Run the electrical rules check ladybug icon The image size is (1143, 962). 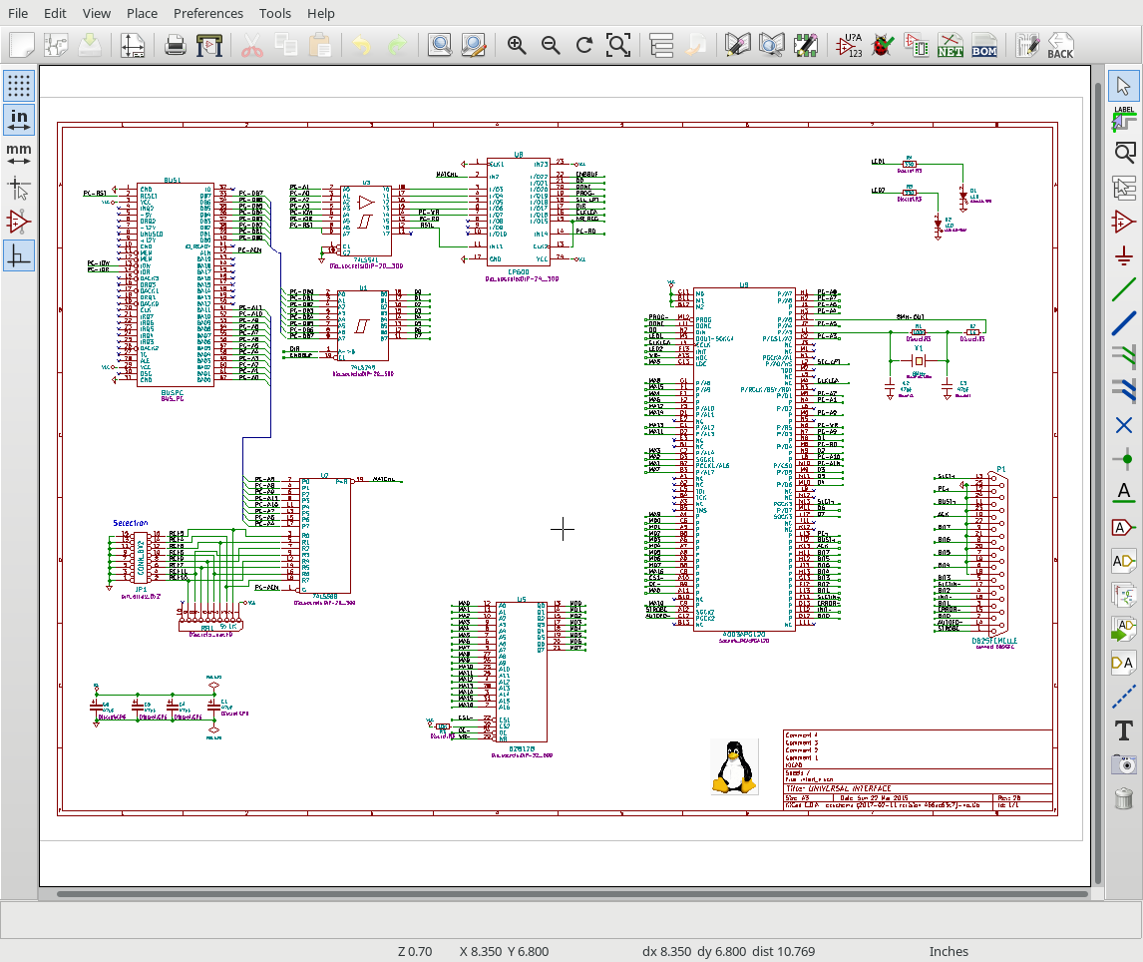[882, 45]
